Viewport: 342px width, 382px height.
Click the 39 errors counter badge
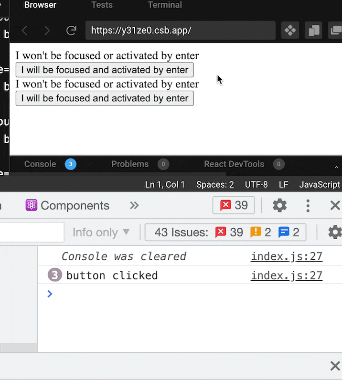[x=234, y=205]
